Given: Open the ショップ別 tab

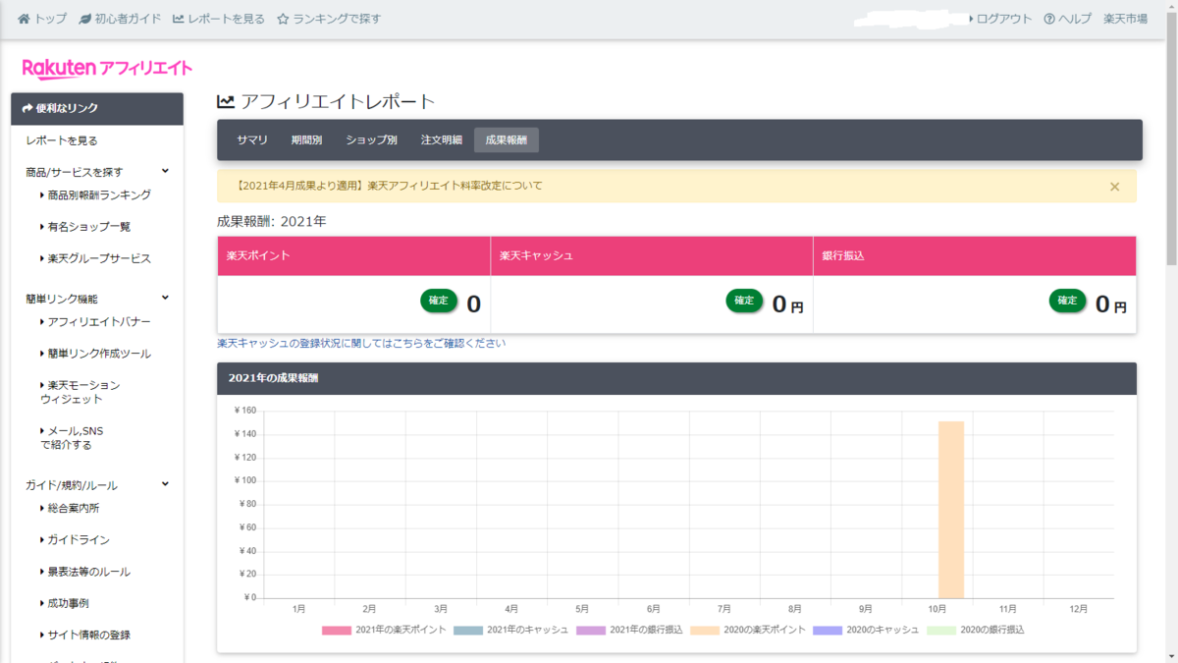Looking at the screenshot, I should tap(371, 139).
